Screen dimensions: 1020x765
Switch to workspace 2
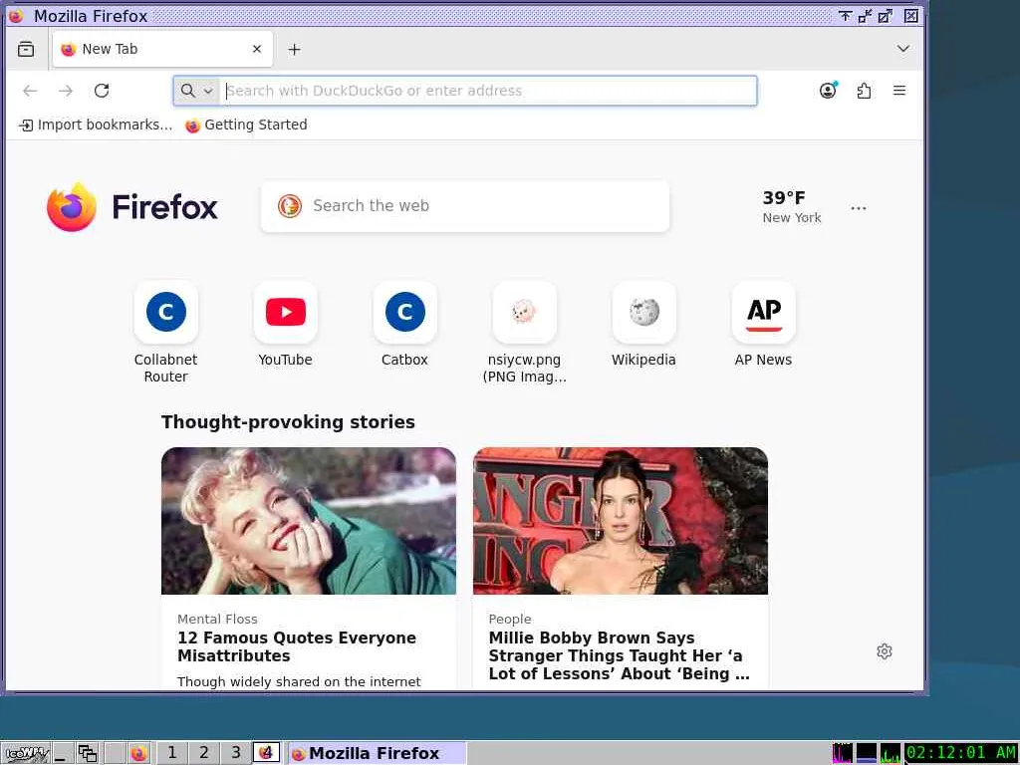pos(203,753)
